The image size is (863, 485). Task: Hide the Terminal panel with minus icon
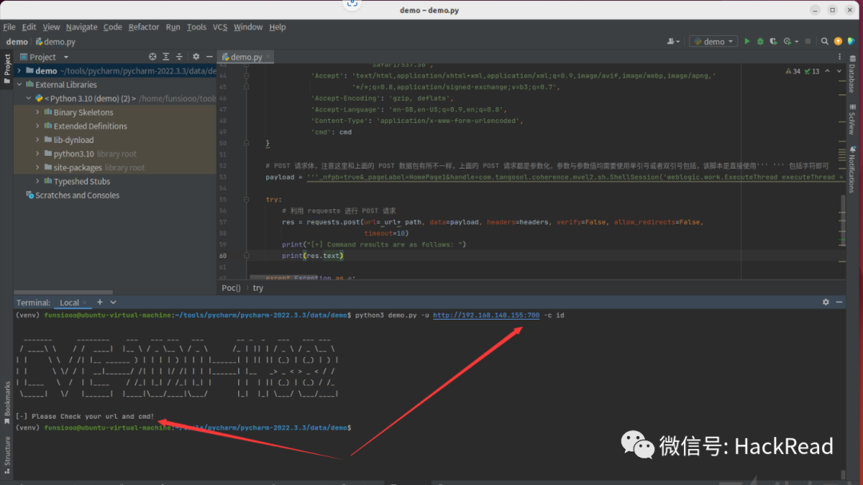click(839, 302)
